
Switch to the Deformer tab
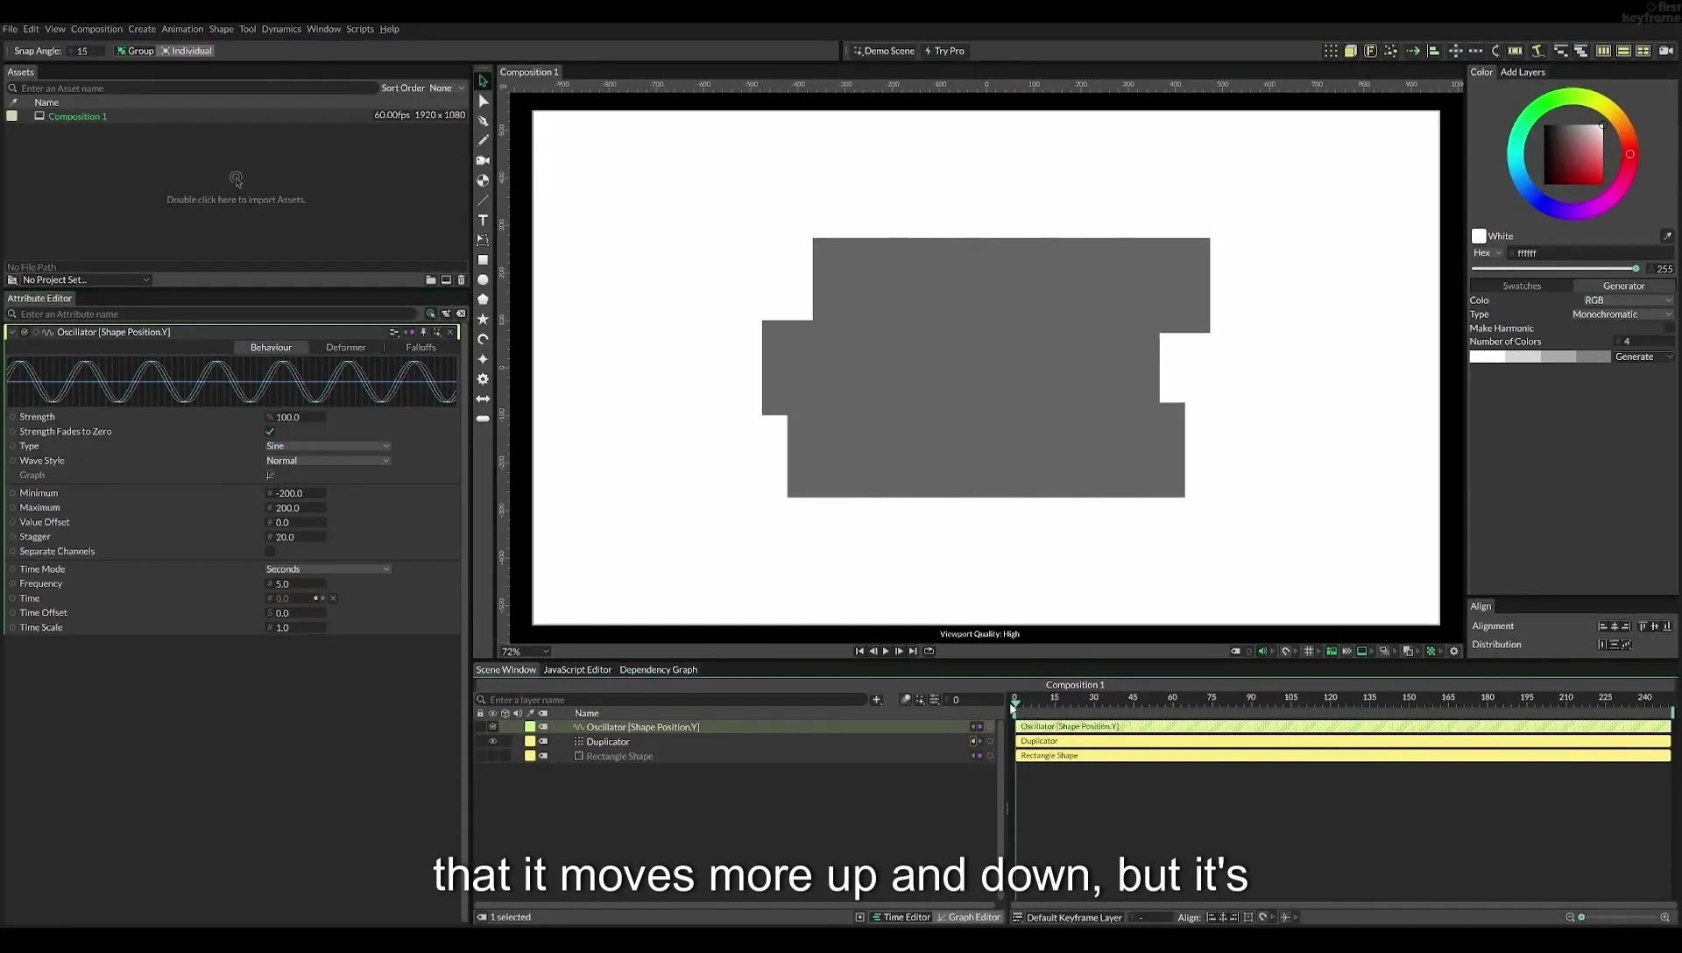[x=345, y=348]
